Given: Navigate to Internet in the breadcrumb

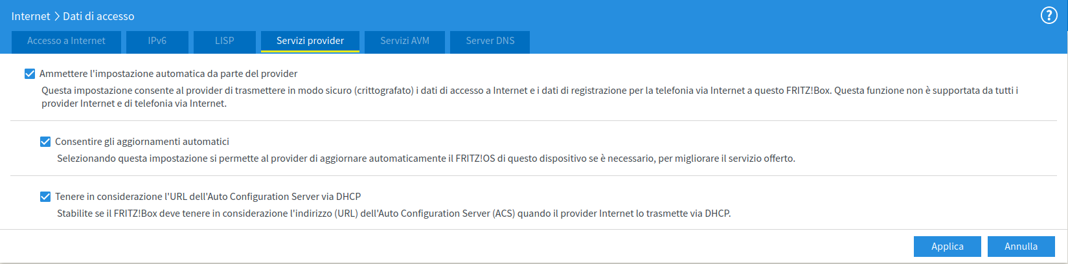Looking at the screenshot, I should tap(30, 16).
